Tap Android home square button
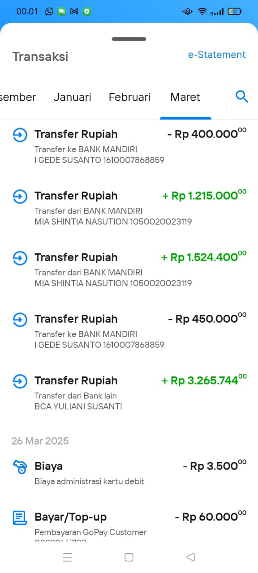The width and height of the screenshot is (258, 573). [129, 557]
